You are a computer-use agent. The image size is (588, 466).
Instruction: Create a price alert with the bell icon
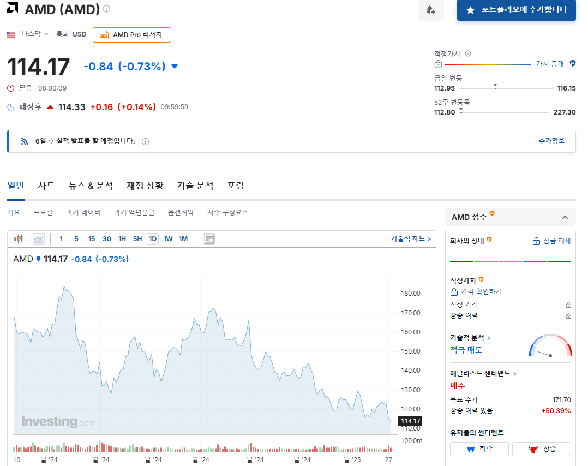[431, 11]
